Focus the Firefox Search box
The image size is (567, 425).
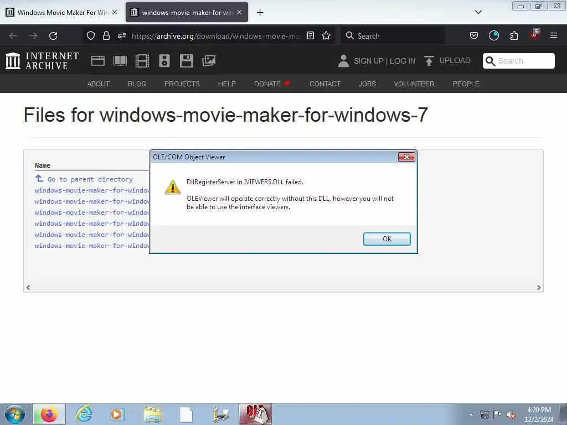pyautogui.click(x=393, y=36)
